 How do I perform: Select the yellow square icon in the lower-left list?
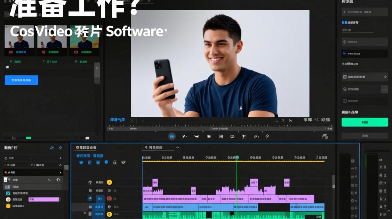pos(8,206)
